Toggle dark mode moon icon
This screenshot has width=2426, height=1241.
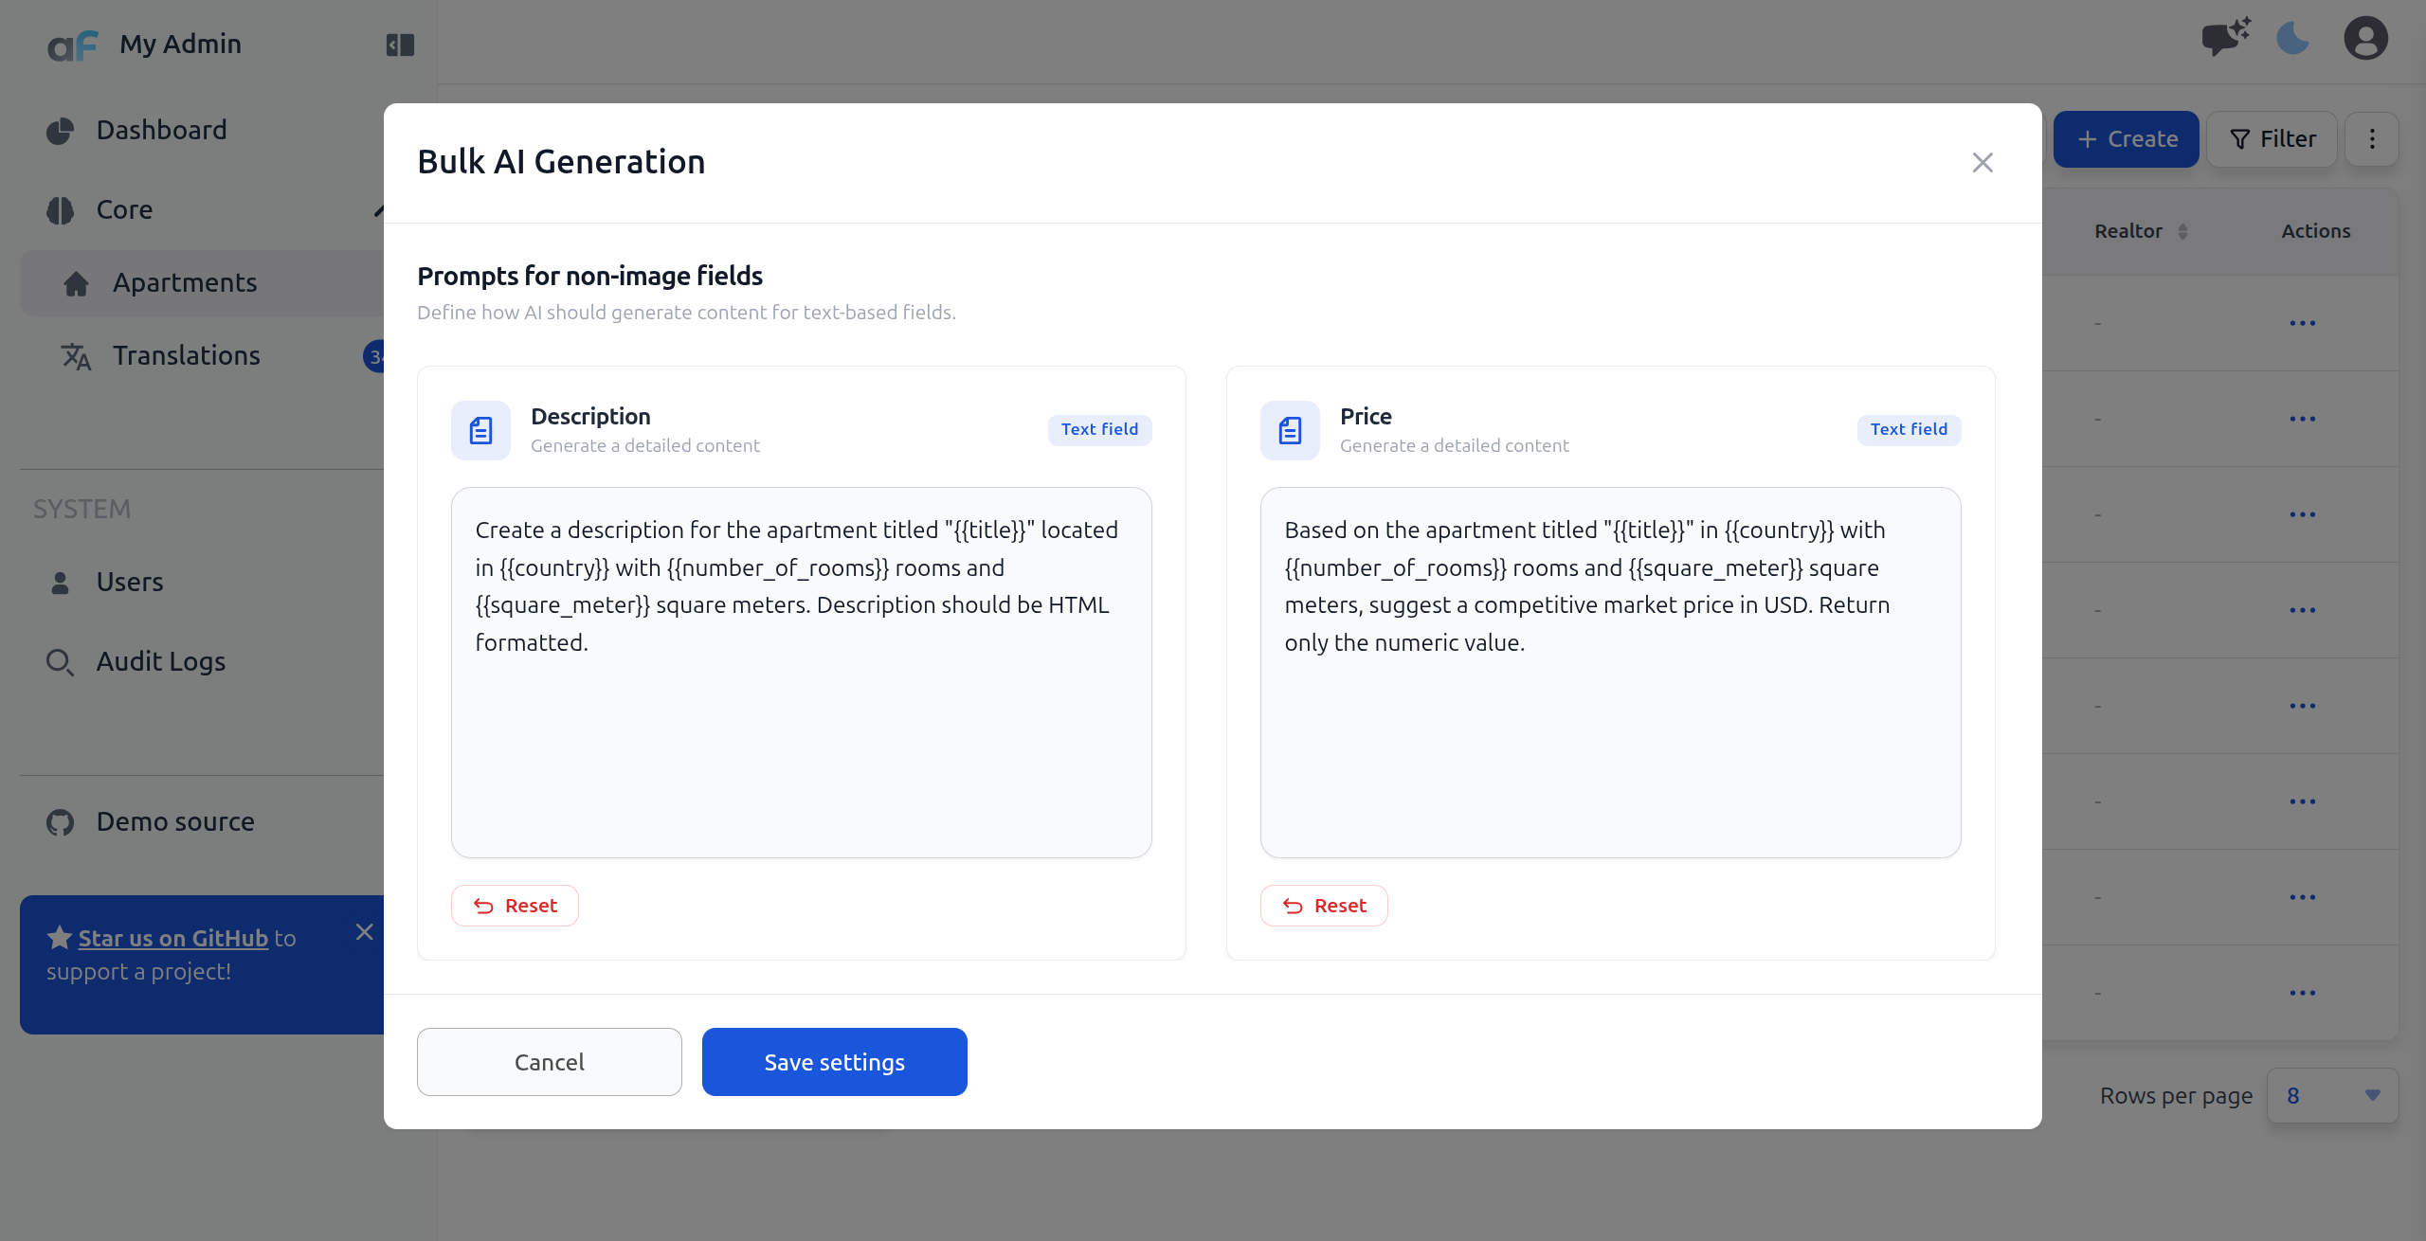(x=2292, y=39)
